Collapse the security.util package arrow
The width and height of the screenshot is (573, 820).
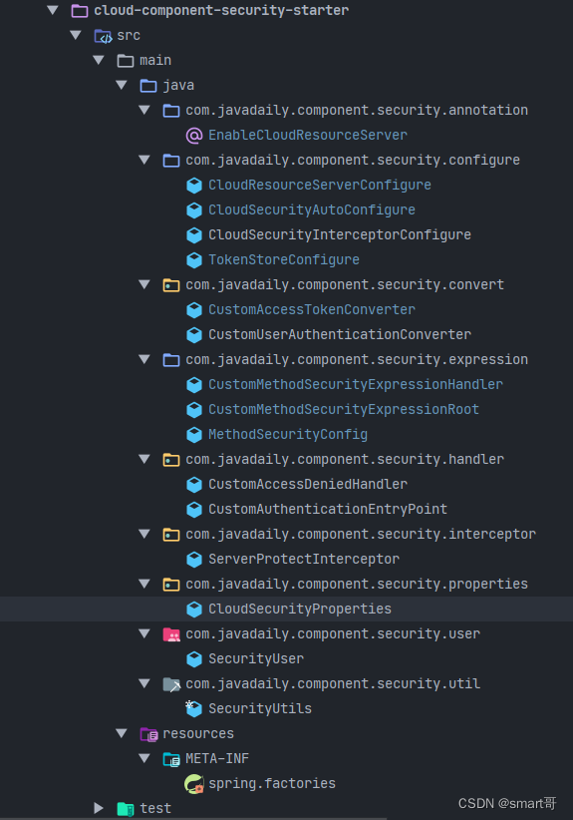144,683
